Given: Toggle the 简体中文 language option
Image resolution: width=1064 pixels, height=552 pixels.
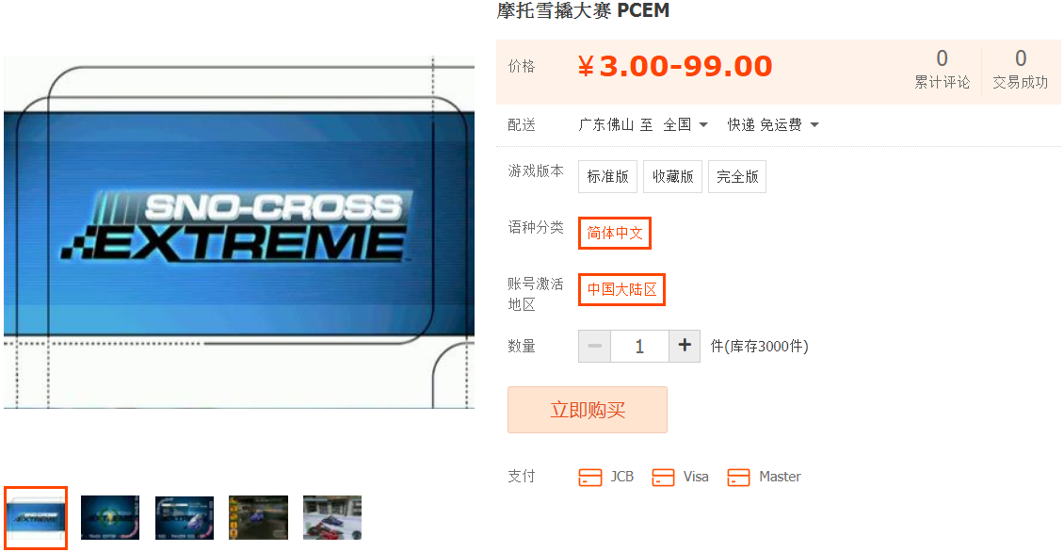Looking at the screenshot, I should [x=615, y=233].
